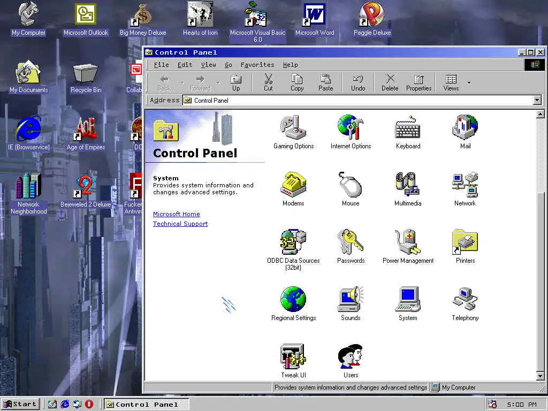The height and width of the screenshot is (411, 548).
Task: Expand the Address bar dropdown arrow
Action: (537, 100)
